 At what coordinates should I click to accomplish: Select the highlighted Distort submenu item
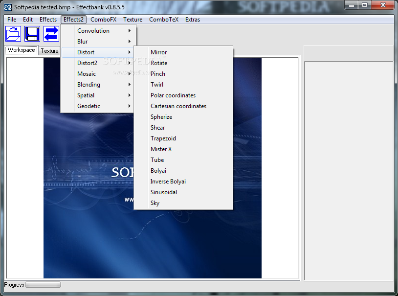[98, 52]
